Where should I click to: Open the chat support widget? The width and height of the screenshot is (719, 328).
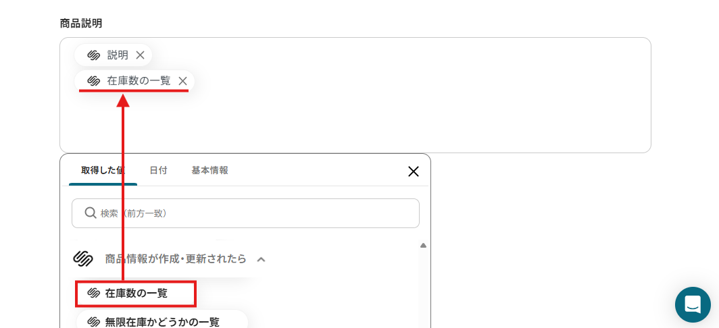click(x=693, y=304)
